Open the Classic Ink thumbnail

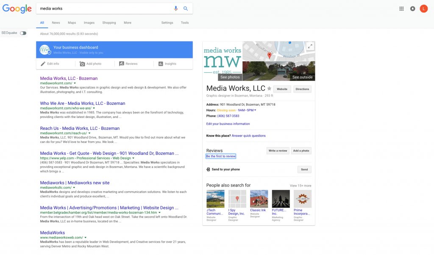259,199
